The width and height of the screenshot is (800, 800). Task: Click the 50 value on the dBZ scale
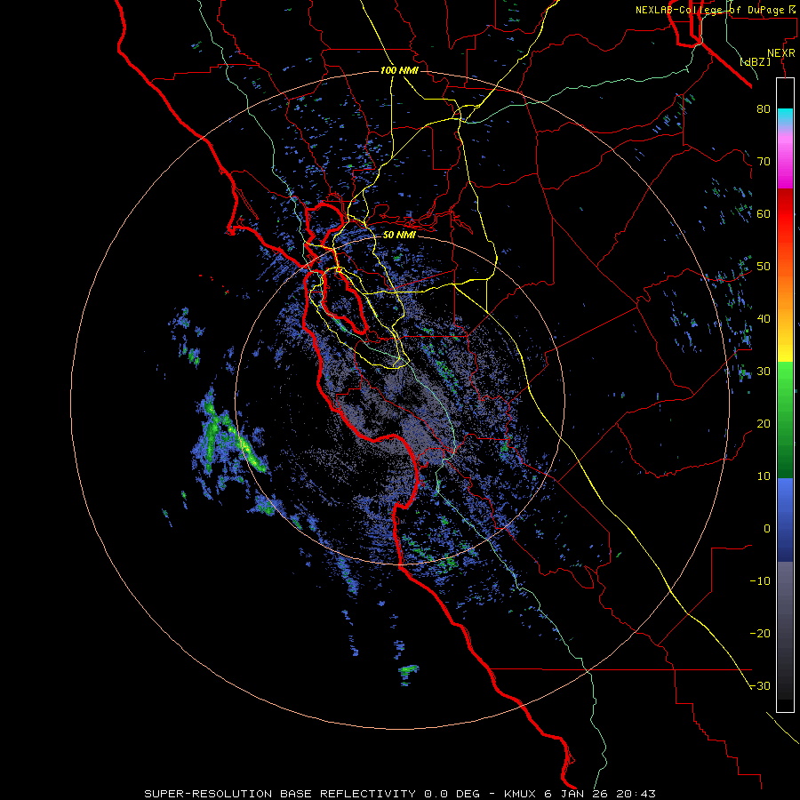pos(764,267)
